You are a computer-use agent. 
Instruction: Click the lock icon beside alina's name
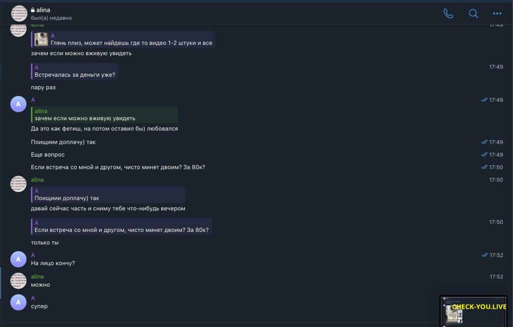click(33, 10)
